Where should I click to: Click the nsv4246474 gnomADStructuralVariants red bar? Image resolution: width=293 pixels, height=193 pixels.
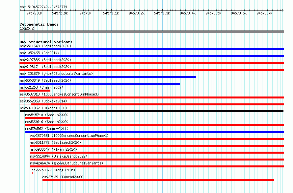click(x=157, y=166)
